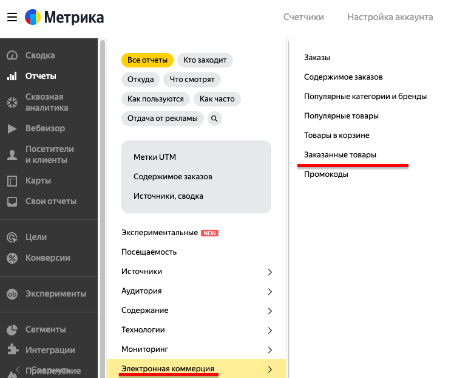This screenshot has width=454, height=378.
Task: Click the Отчеты bar chart icon
Action: (12, 76)
